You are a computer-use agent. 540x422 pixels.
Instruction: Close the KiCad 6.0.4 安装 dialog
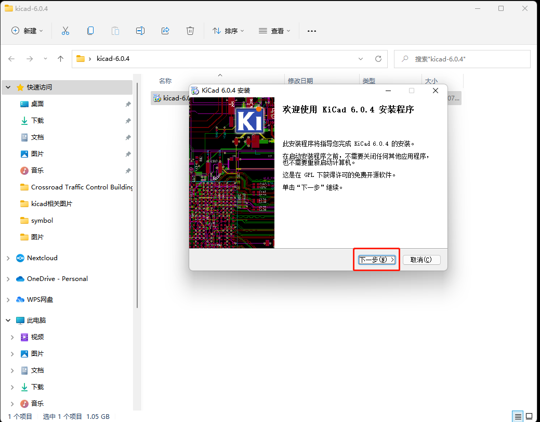tap(436, 91)
